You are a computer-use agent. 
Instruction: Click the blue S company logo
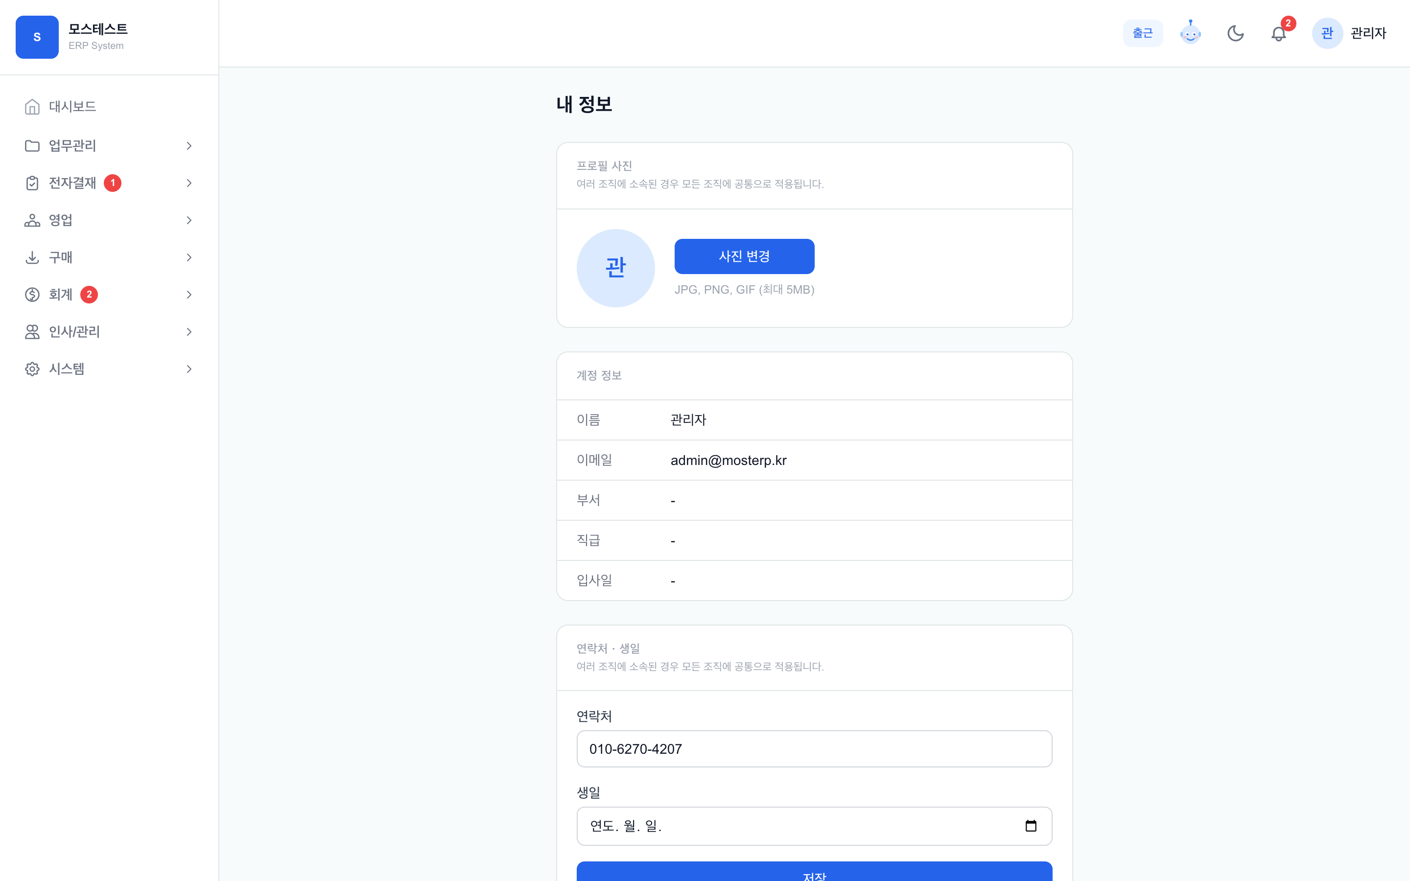point(37,37)
